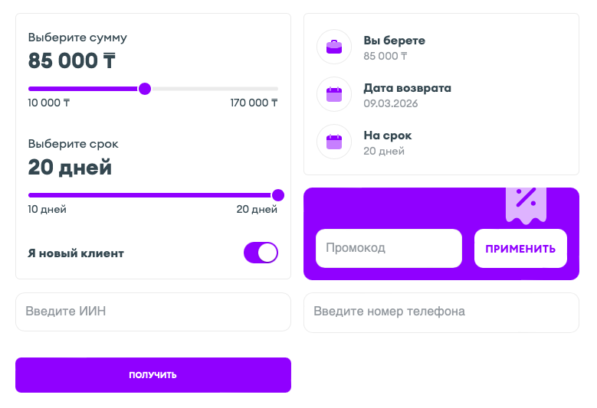Click the "20 дней" maximum term label under slider
The image size is (597, 408).
coord(257,209)
